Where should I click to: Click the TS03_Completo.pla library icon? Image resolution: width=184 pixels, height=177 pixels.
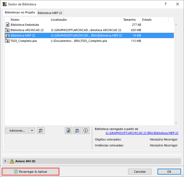coord(7,41)
